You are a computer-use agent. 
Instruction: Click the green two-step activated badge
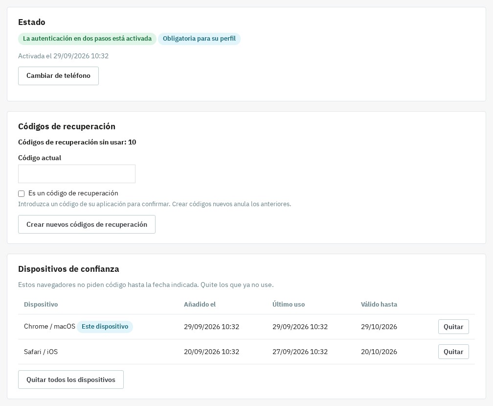(87, 39)
